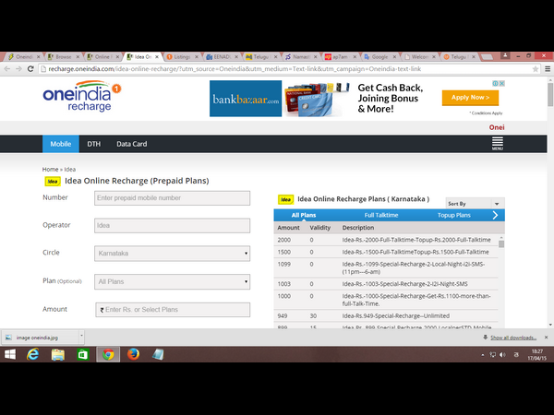Open the Circle Karnataka dropdown
This screenshot has height=415, width=554.
click(172, 254)
